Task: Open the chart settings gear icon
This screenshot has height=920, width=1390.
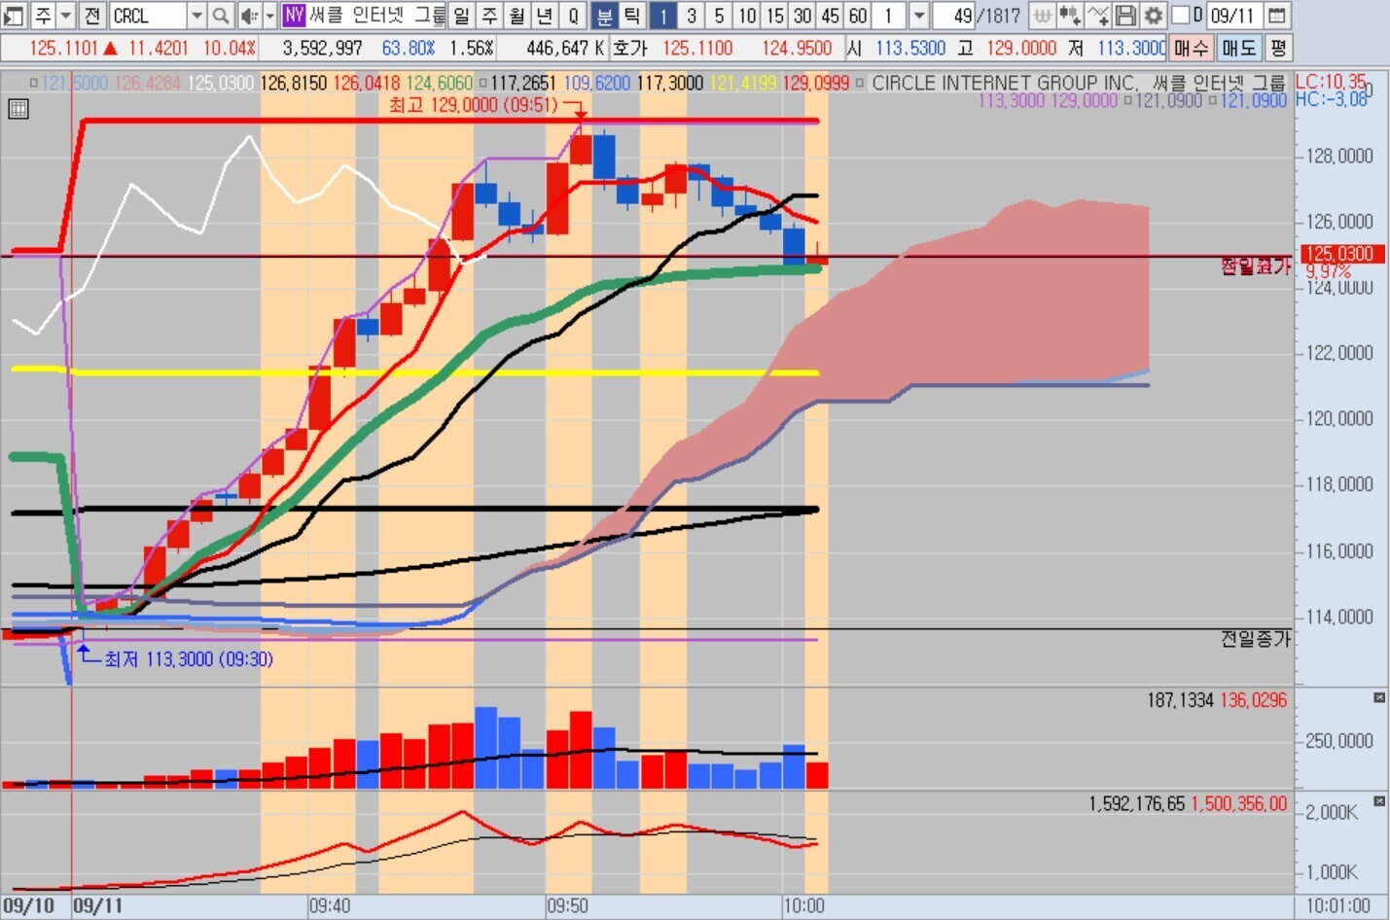Action: click(1154, 16)
